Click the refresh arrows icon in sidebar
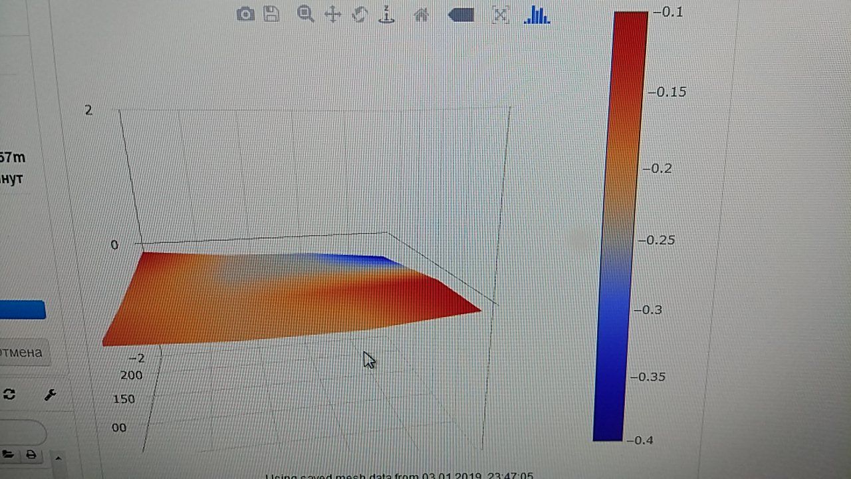The width and height of the screenshot is (851, 479). pos(9,395)
